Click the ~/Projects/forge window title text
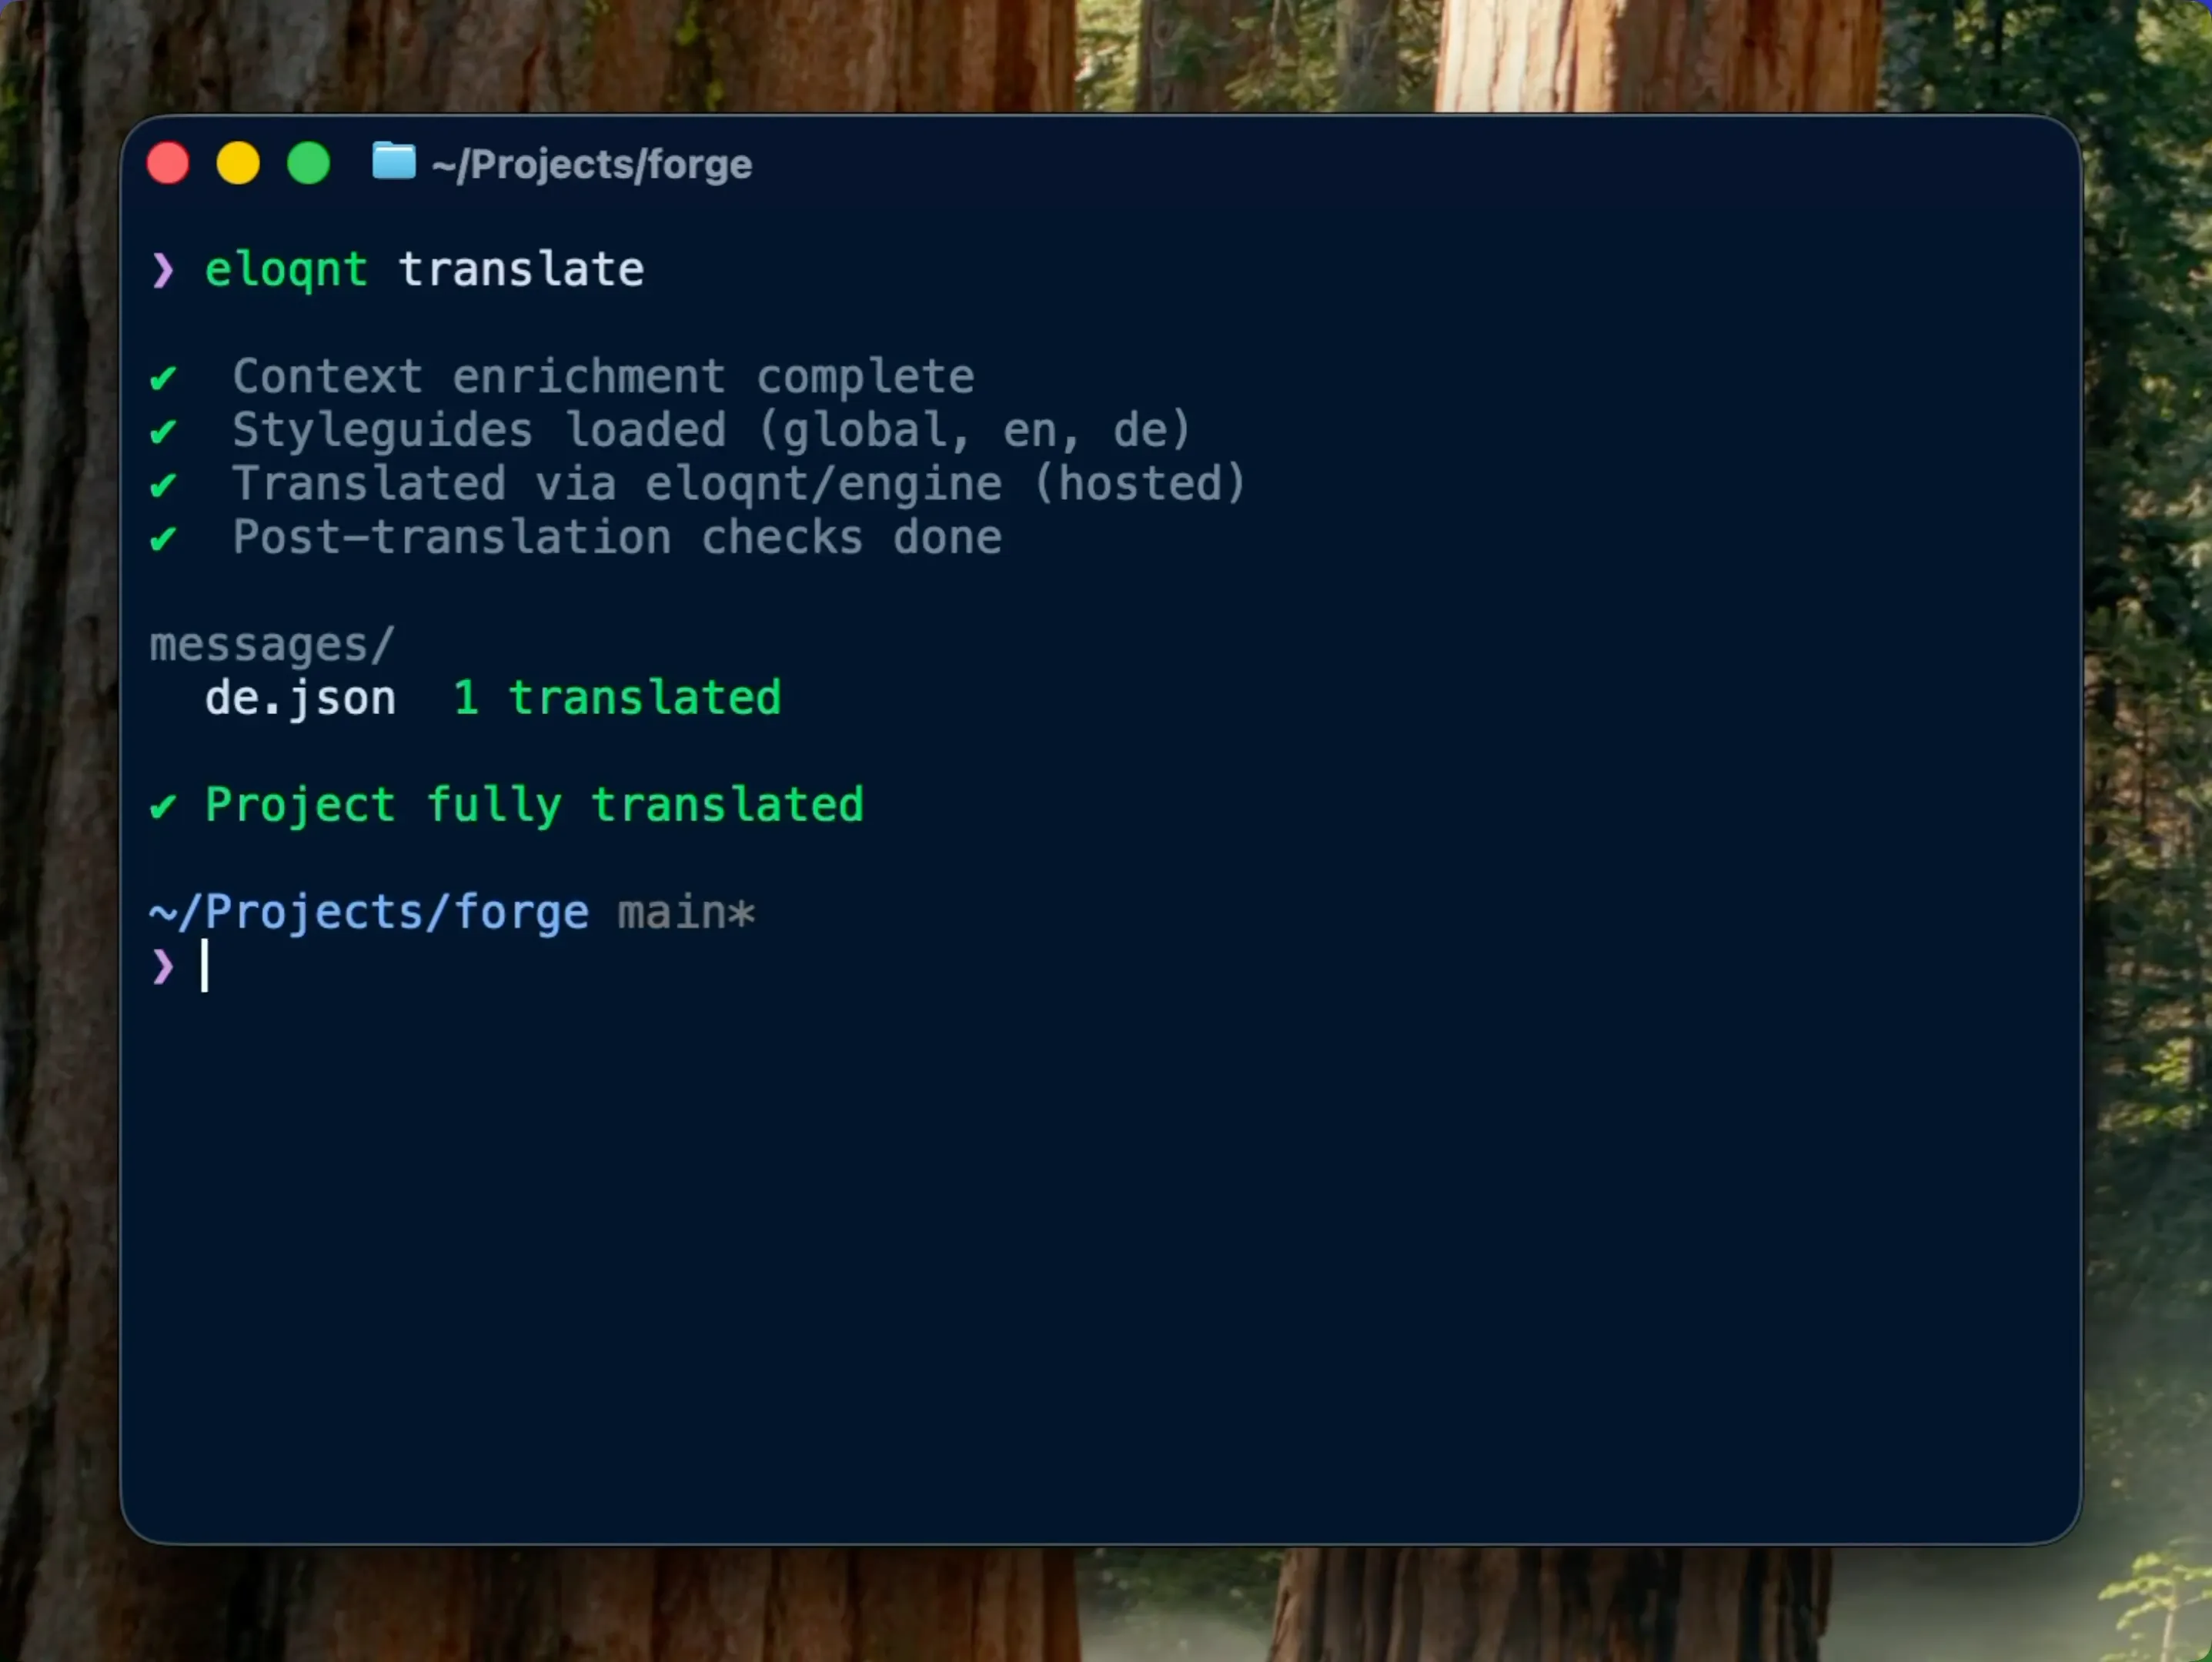 (x=592, y=165)
